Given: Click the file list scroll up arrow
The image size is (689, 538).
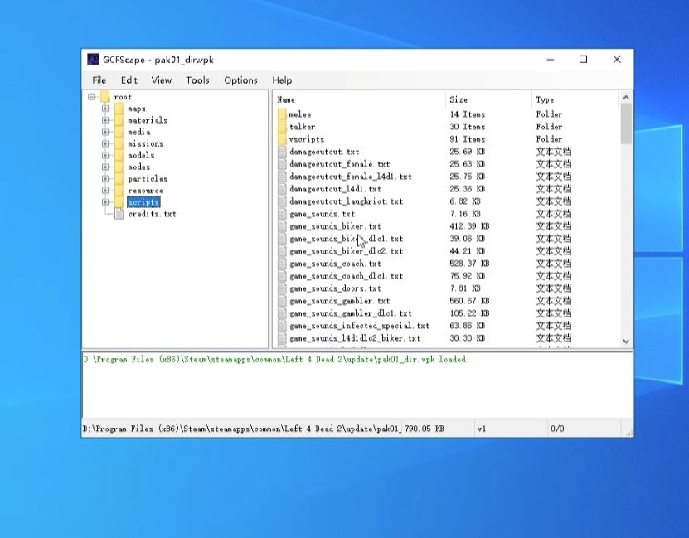Looking at the screenshot, I should [x=626, y=98].
